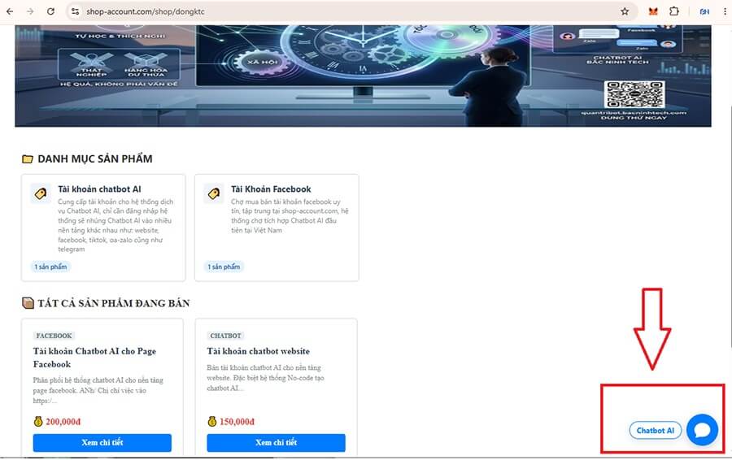Click the CHATBOT product tag

point(225,336)
